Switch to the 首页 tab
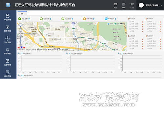 coord(22,14)
